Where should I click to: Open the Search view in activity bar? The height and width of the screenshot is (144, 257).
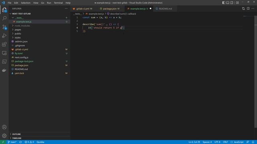pyautogui.click(x=4, y=18)
